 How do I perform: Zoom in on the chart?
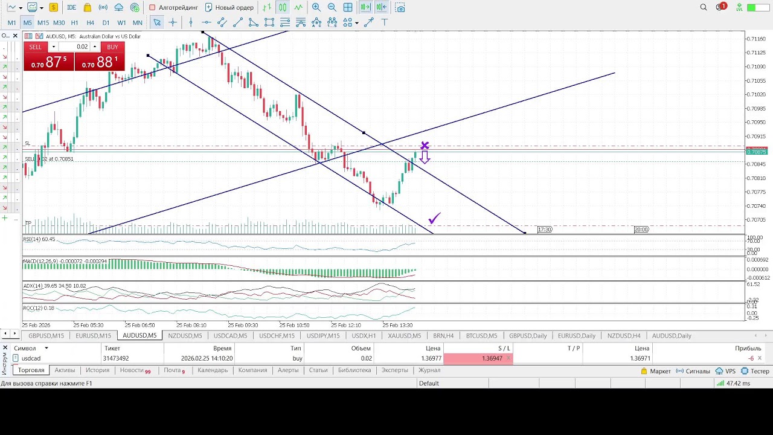click(x=316, y=7)
